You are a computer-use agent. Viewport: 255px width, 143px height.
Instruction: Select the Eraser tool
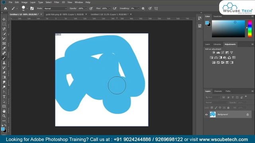[x=4, y=72]
